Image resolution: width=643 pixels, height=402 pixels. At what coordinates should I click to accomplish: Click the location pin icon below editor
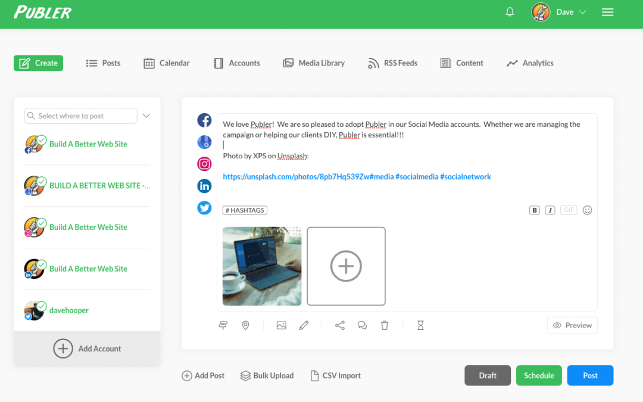245,325
